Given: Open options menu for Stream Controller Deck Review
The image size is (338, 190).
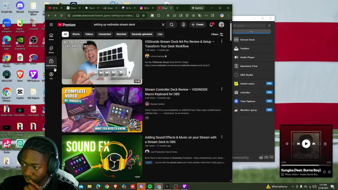Looking at the screenshot, I should point(222,89).
